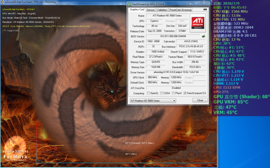Click the ATI Radeon Graphics logo
Image resolution: width=270 pixels, height=168 pixels.
point(198,23)
